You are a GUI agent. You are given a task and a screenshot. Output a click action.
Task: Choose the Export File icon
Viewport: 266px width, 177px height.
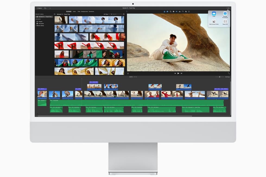[x=225, y=21]
